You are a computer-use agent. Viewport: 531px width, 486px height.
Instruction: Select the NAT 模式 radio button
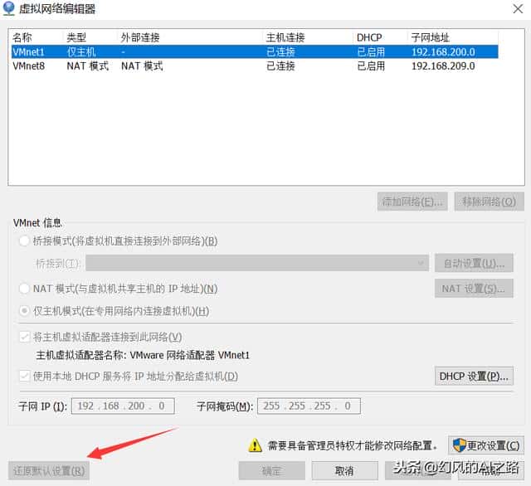pyautogui.click(x=24, y=289)
